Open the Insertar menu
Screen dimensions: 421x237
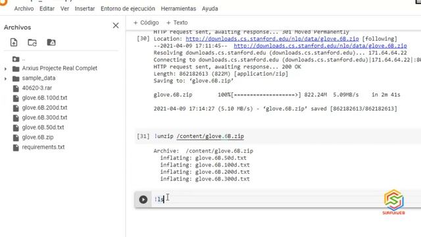85,9
